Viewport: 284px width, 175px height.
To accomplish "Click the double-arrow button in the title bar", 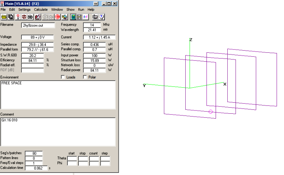I will tap(96, 4).
